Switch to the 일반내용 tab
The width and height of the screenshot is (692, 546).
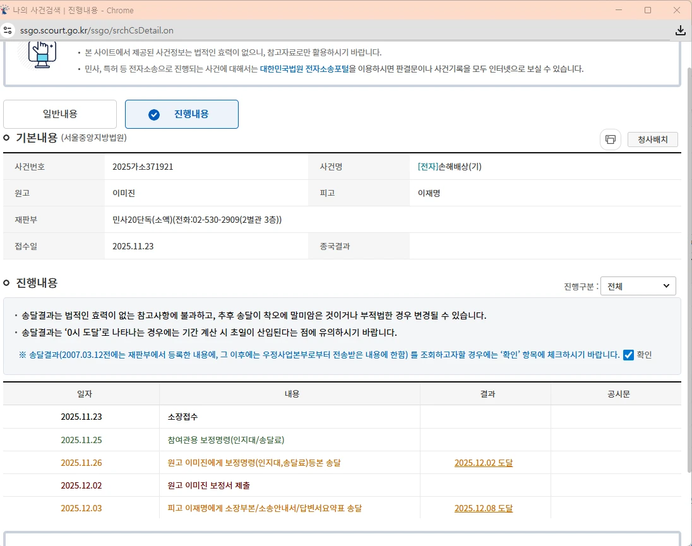click(60, 114)
